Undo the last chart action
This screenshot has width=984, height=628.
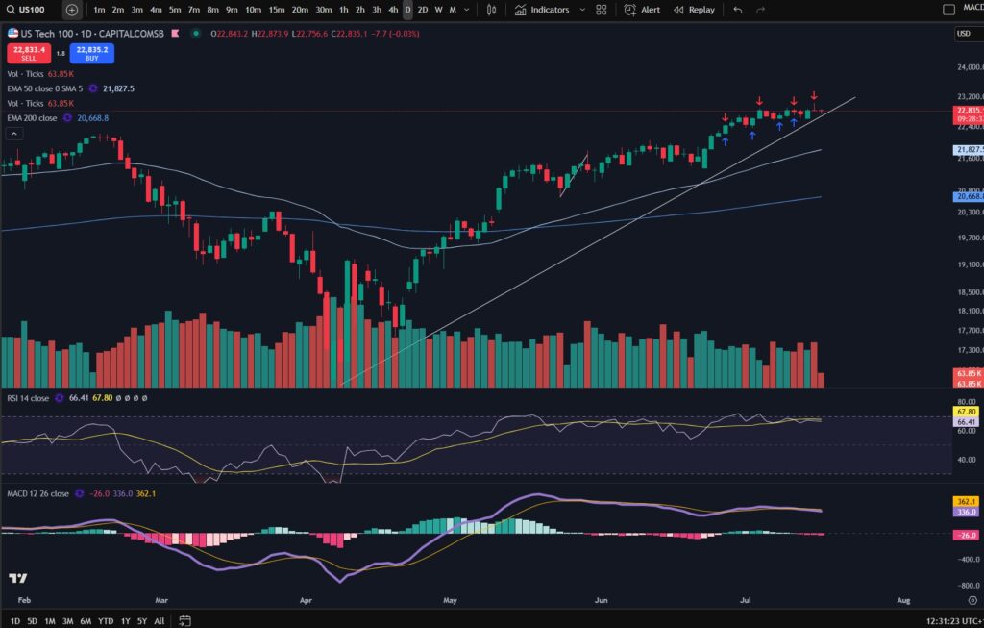737,10
